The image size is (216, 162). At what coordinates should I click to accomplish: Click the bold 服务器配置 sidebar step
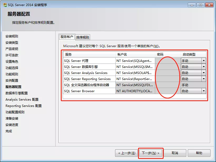point(13,87)
